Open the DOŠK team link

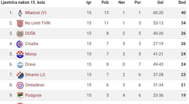(30, 33)
